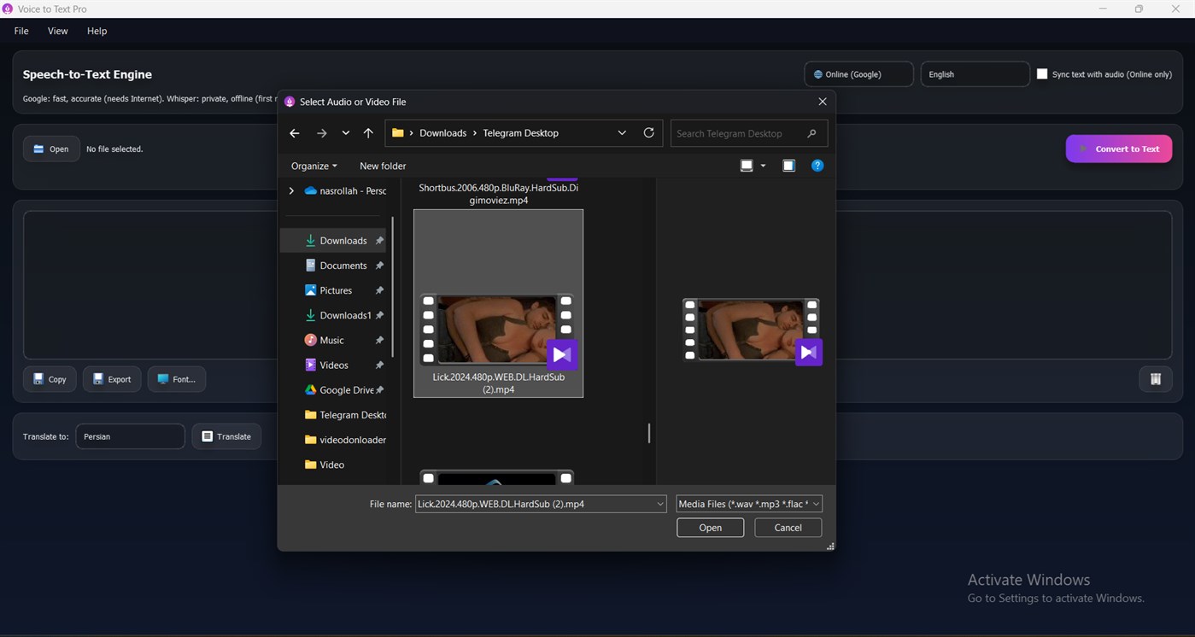
Task: Refresh the Telegram Desktop folder view
Action: tap(648, 132)
